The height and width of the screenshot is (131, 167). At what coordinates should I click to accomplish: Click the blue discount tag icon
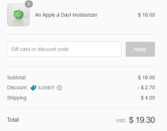pos(33,88)
